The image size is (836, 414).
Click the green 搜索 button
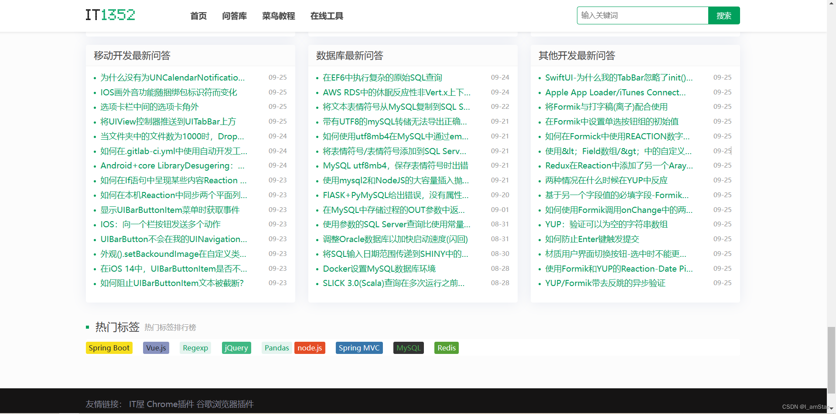coord(724,16)
